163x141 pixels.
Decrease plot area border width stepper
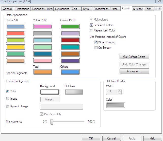coord(120,93)
